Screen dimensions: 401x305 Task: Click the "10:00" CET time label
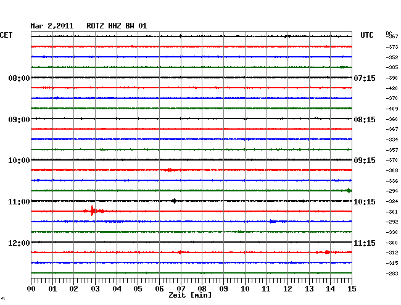pos(19,161)
